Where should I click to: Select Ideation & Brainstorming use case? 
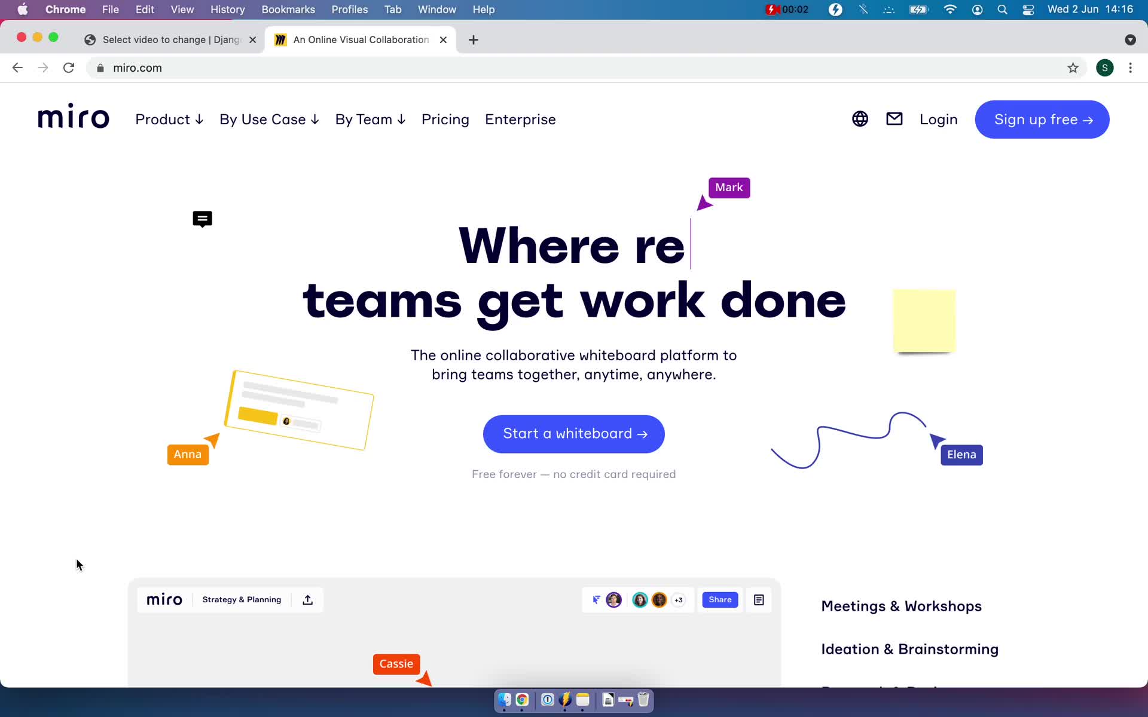[x=909, y=649]
